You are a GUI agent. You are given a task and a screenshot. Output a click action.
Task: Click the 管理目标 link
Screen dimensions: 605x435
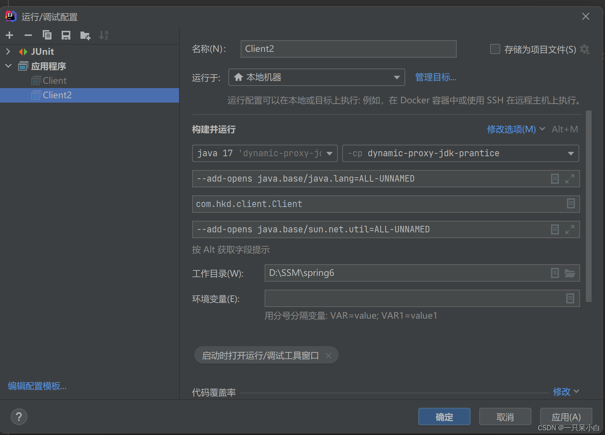click(x=436, y=77)
